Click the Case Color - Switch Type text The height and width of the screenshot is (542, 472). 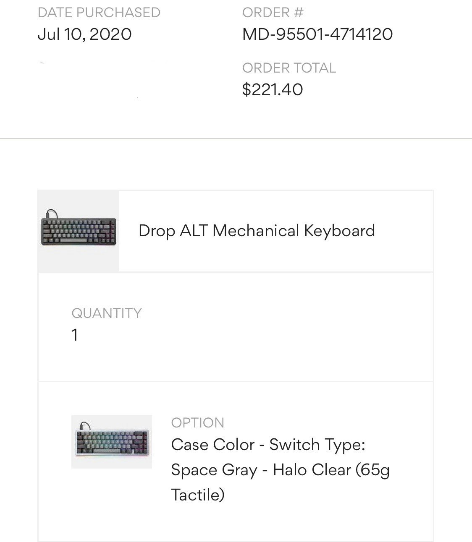coord(268,445)
